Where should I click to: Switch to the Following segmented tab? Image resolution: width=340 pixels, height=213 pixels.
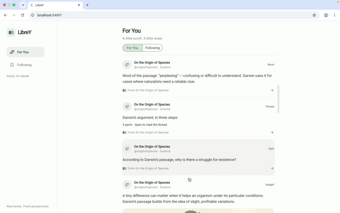[152, 48]
